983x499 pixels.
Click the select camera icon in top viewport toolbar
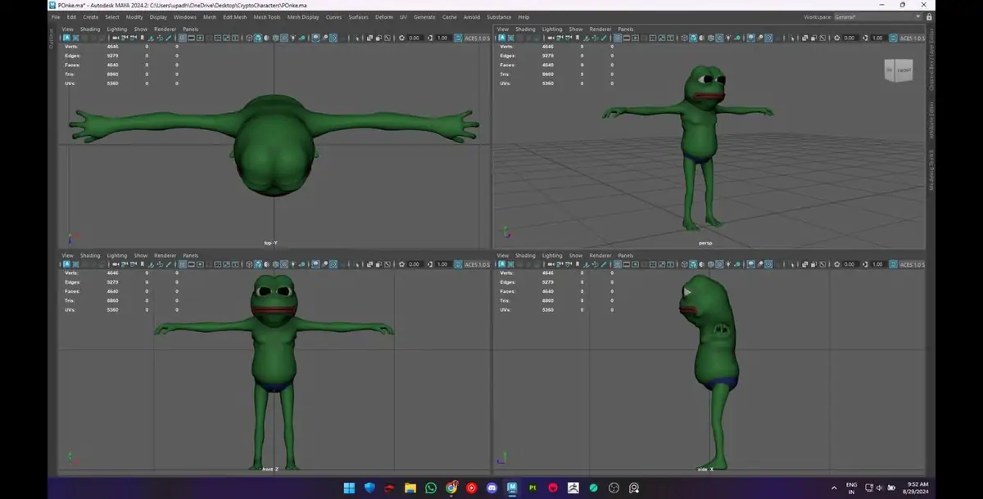66,38
